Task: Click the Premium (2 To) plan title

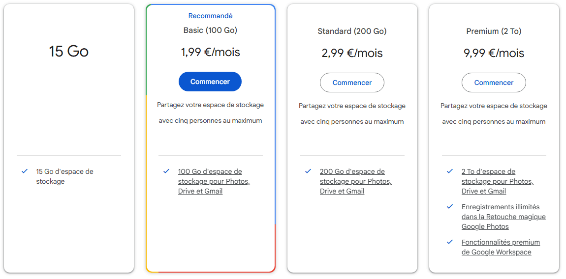Action: pyautogui.click(x=494, y=31)
